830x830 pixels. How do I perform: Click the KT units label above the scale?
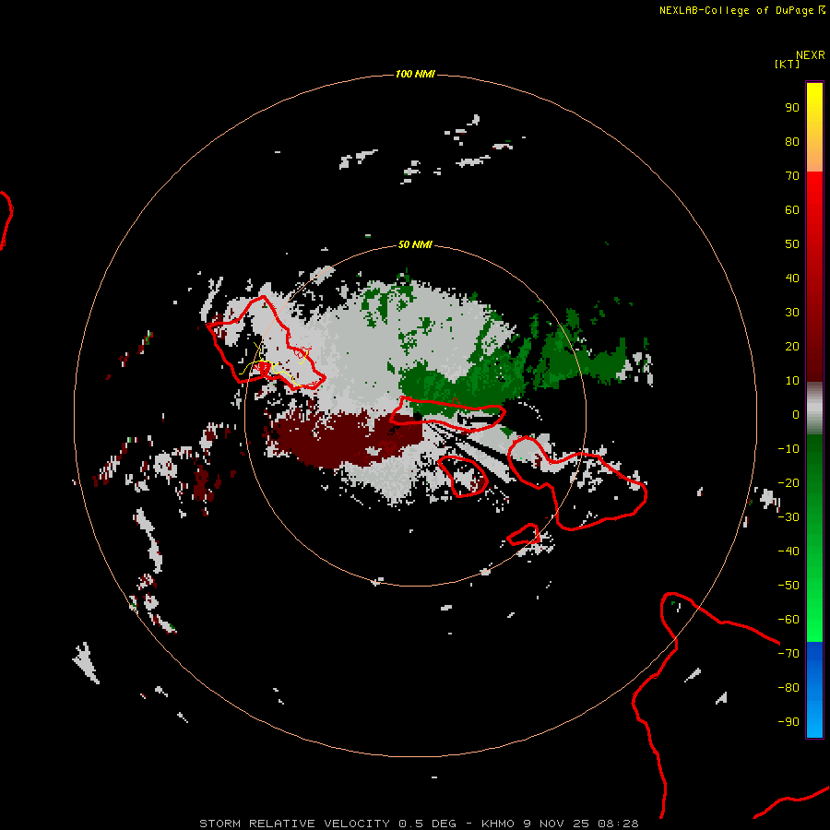pyautogui.click(x=787, y=64)
